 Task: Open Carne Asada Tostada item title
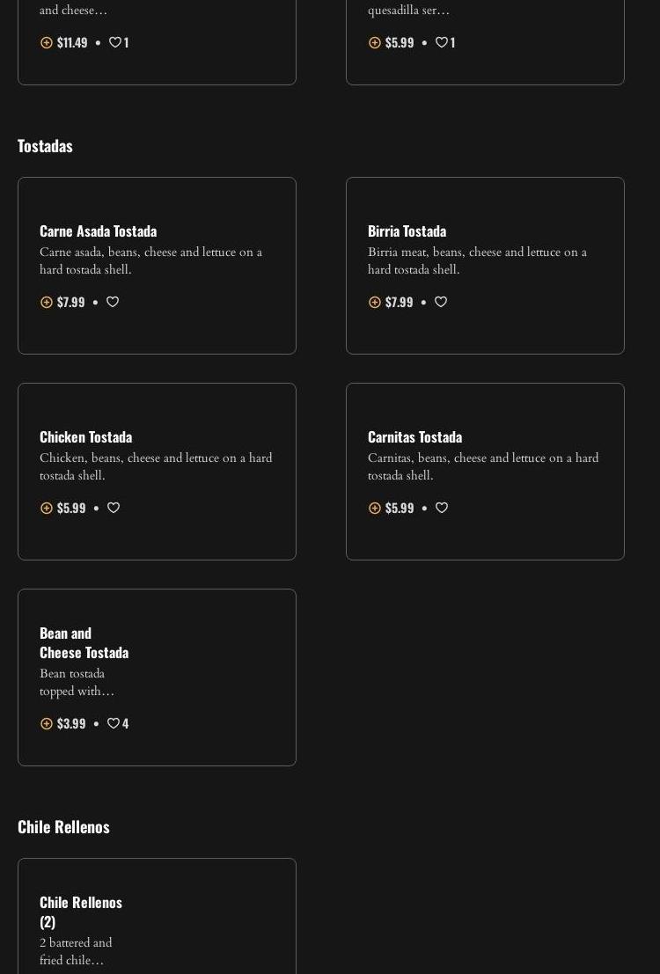tap(98, 231)
